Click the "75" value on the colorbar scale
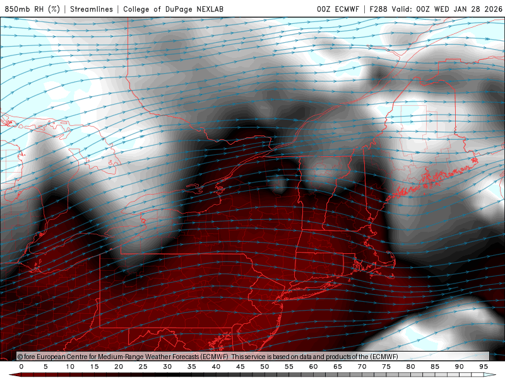This screenshot has height=378, width=505. click(x=386, y=367)
